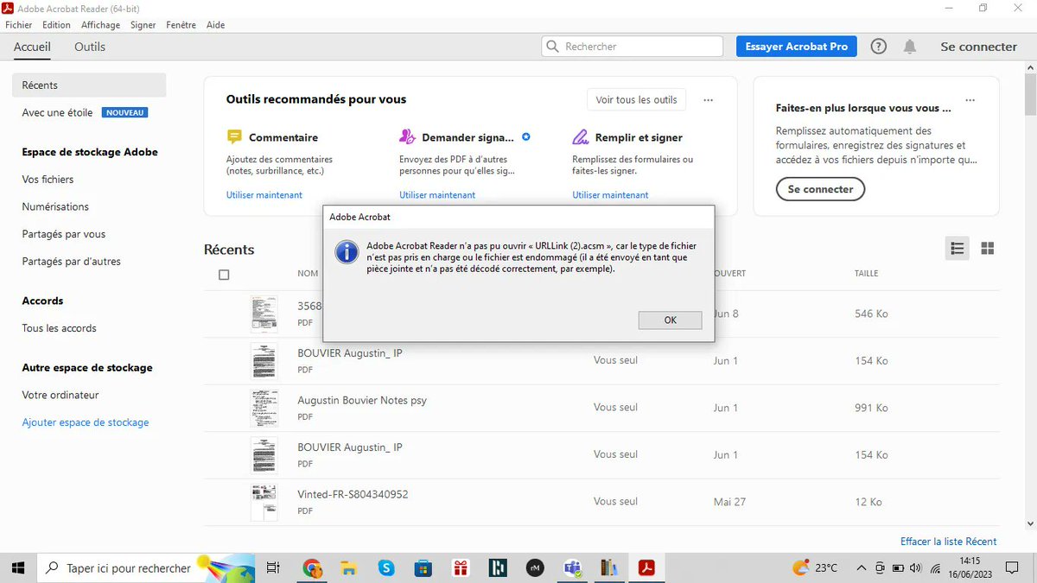
Task: Open the Signer menu
Action: (x=143, y=25)
